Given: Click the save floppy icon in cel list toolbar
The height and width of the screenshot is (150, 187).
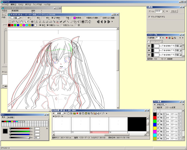Looking at the screenshot, I should coord(98,113).
